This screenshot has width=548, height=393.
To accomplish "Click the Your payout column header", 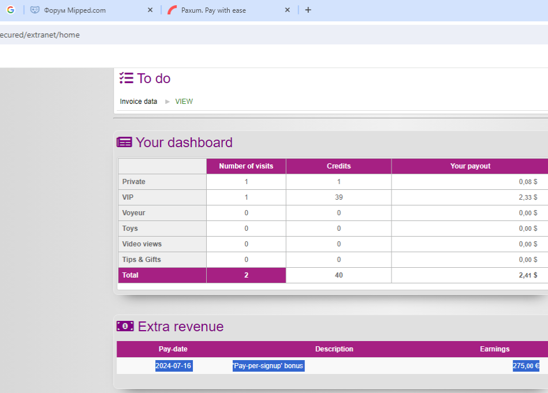I will coord(470,166).
